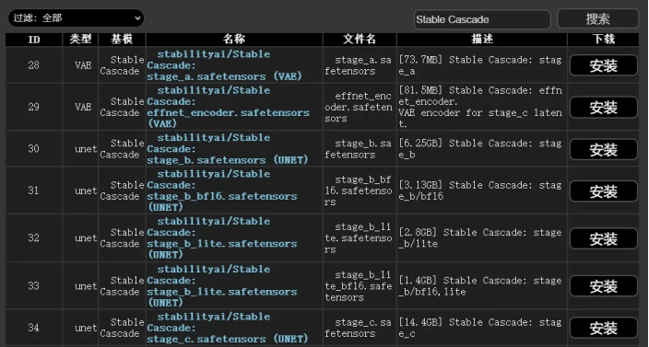Install effnet_encoder.safetensors model, ID 29

[x=604, y=108]
